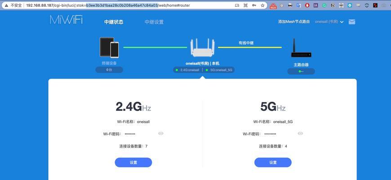Screen dimensions: 391x180
Task: Click the masked face extension icon
Action: click(290, 5)
